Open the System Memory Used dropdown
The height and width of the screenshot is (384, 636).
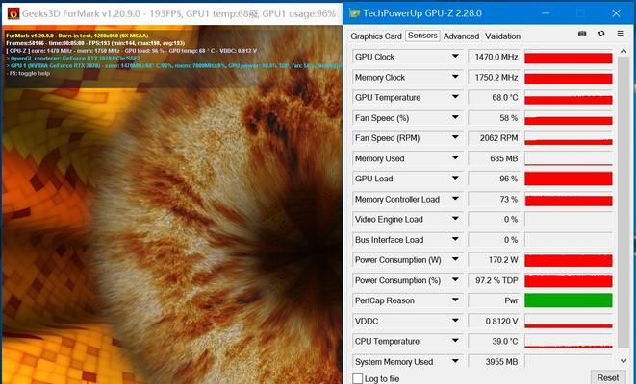pyautogui.click(x=455, y=361)
